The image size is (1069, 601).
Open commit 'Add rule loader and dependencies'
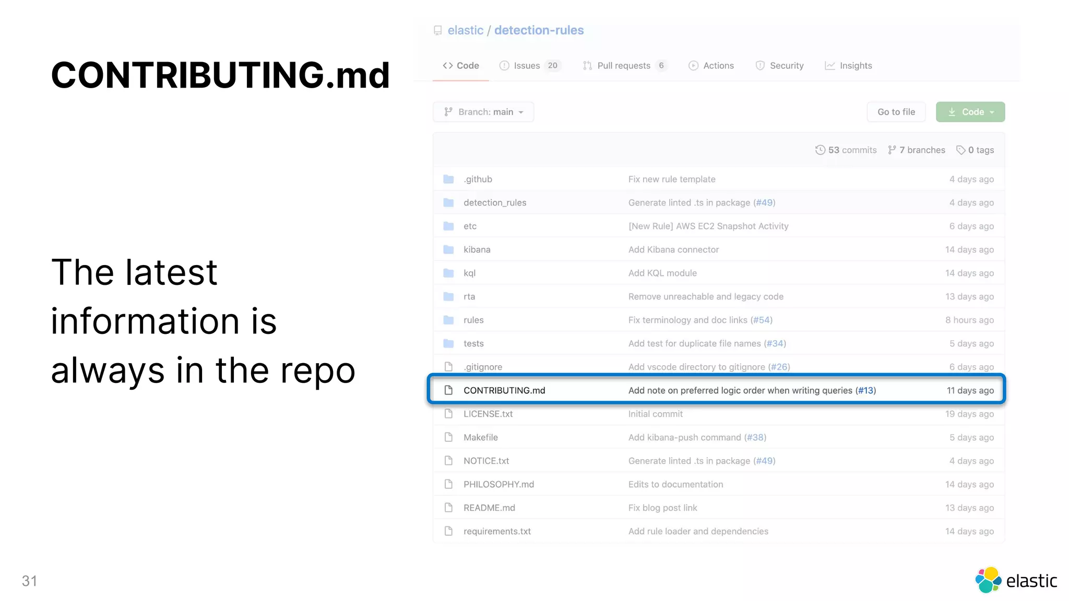(698, 531)
